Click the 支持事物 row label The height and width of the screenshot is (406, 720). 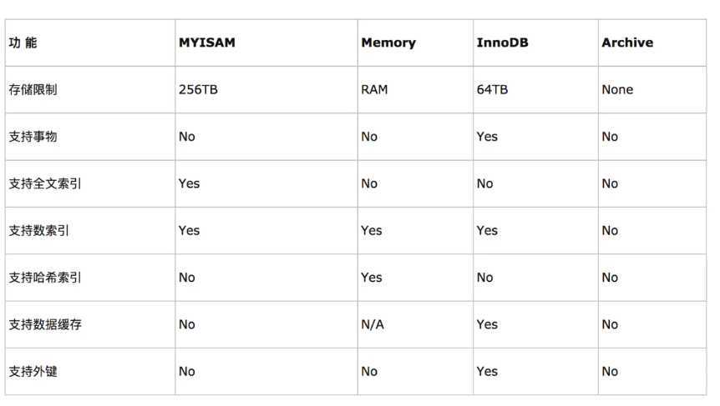(33, 137)
